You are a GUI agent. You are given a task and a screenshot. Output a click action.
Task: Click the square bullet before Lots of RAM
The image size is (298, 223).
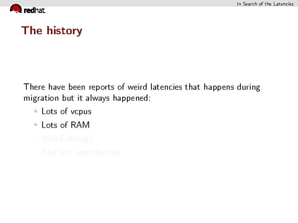[36, 125]
